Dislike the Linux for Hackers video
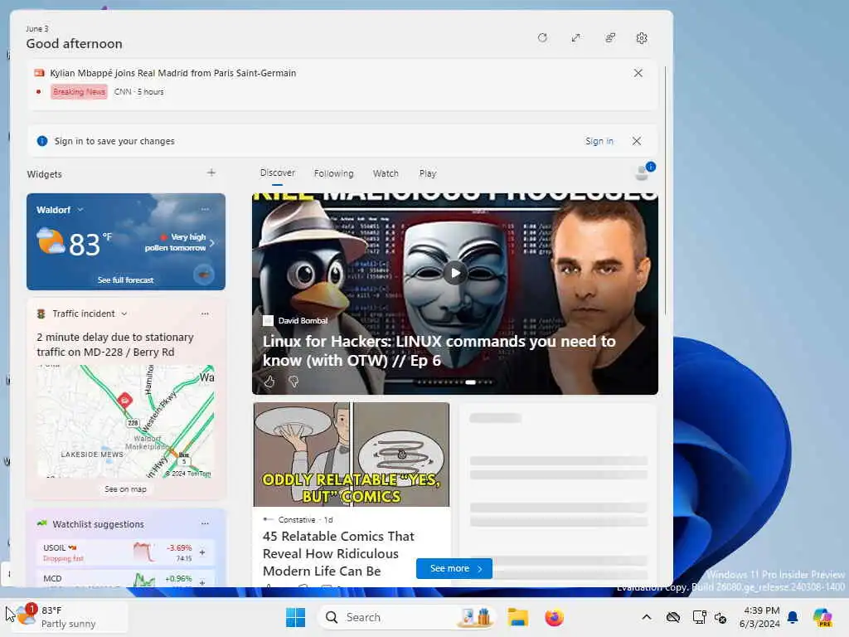The width and height of the screenshot is (849, 637). (294, 382)
